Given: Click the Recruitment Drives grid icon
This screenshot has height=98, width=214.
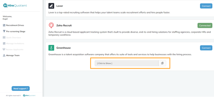Looking at the screenshot, I should point(4,25).
